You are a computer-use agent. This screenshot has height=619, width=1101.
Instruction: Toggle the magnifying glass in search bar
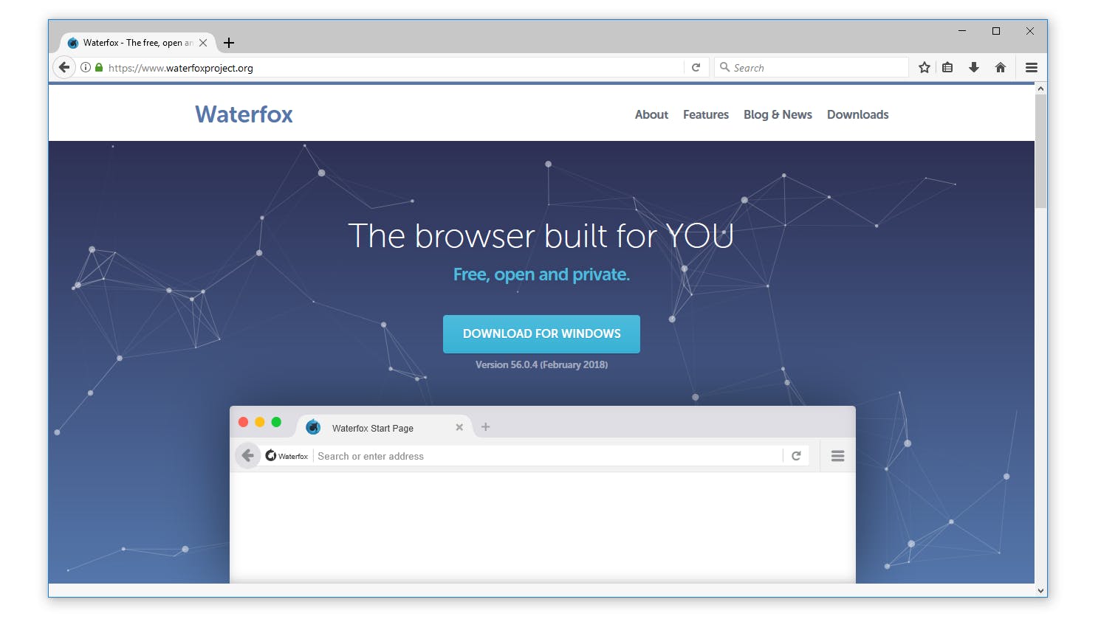pyautogui.click(x=724, y=67)
